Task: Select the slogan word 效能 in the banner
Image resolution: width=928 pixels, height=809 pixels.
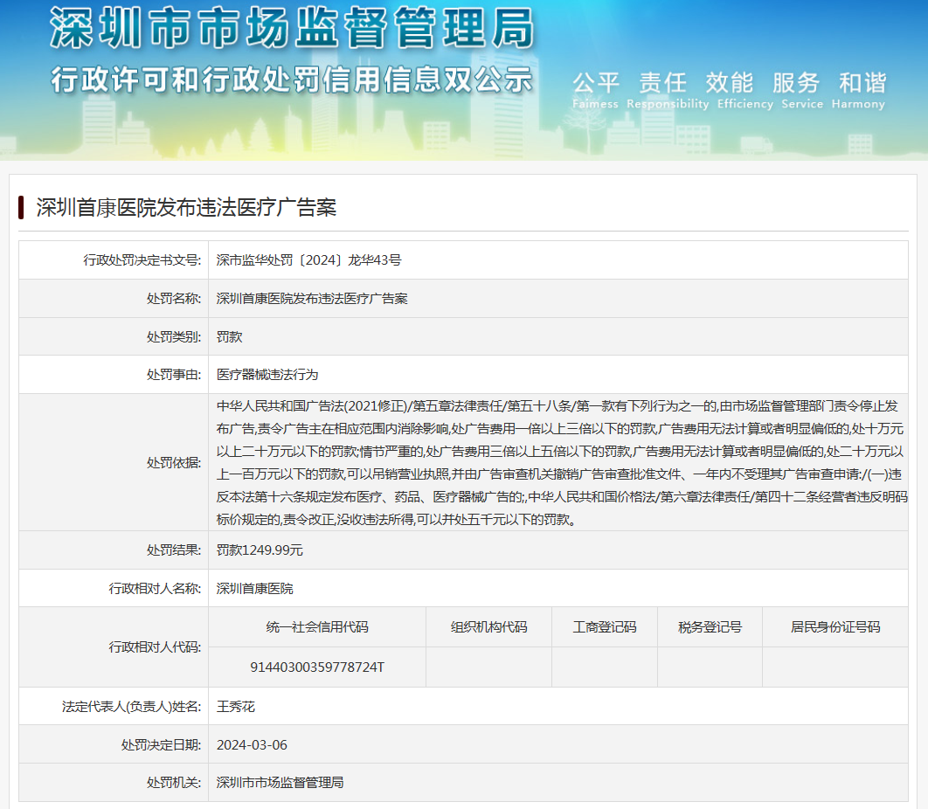Action: 729,83
